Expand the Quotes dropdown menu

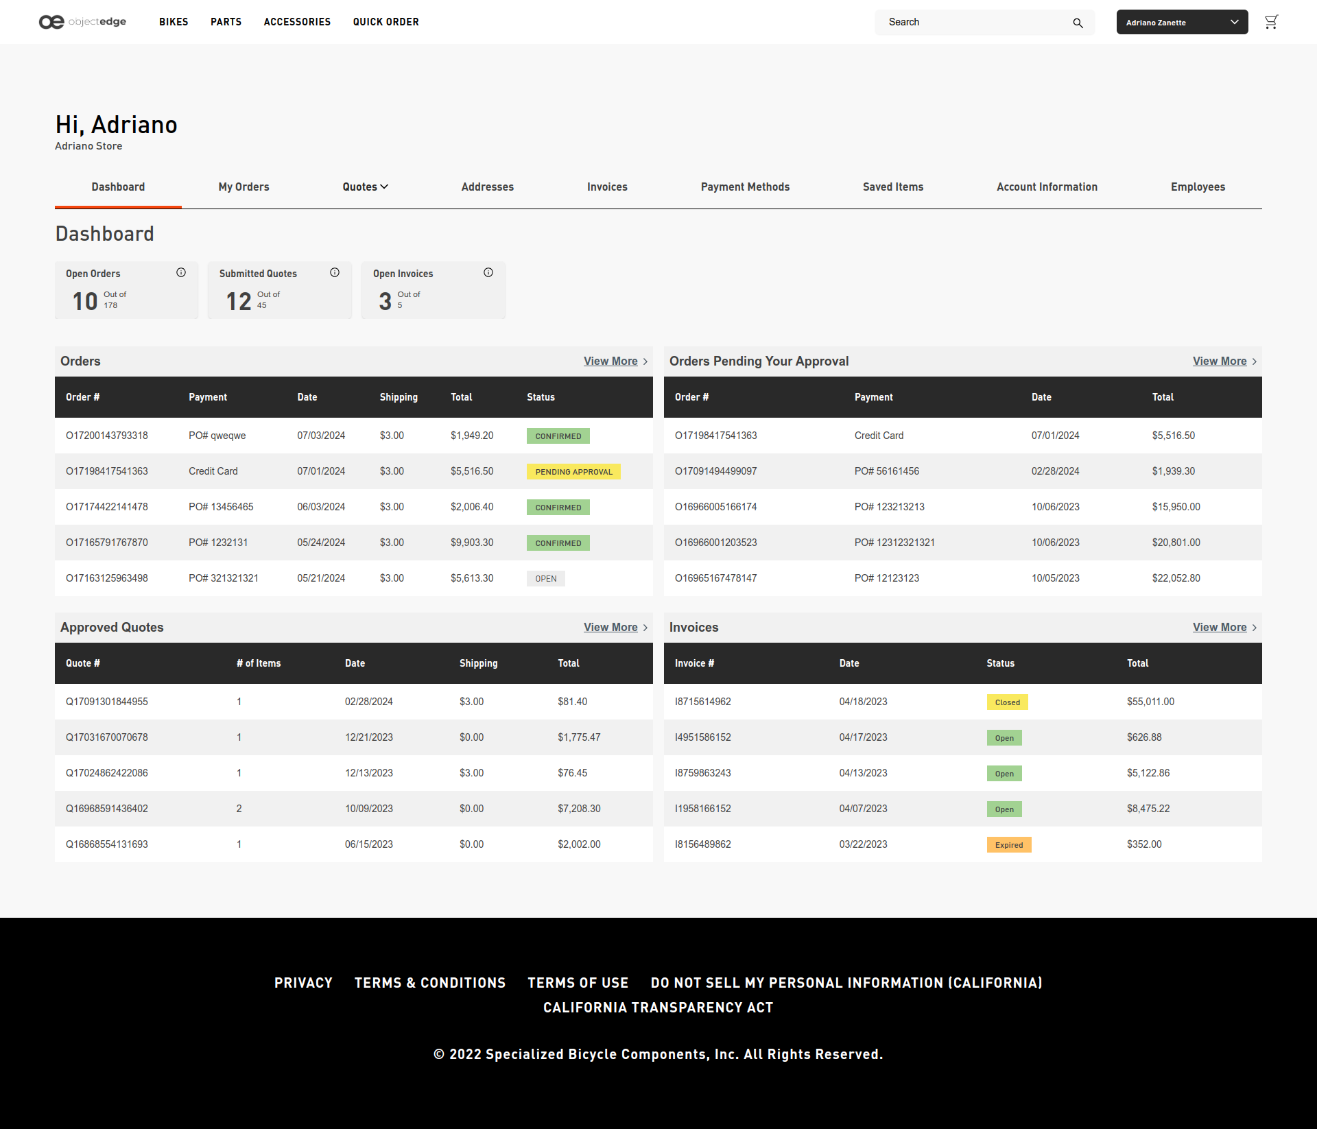[364, 186]
